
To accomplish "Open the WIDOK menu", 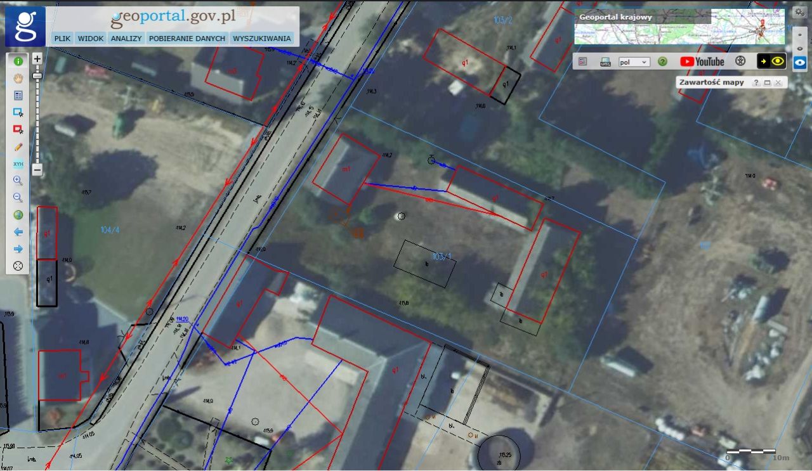I will (91, 38).
